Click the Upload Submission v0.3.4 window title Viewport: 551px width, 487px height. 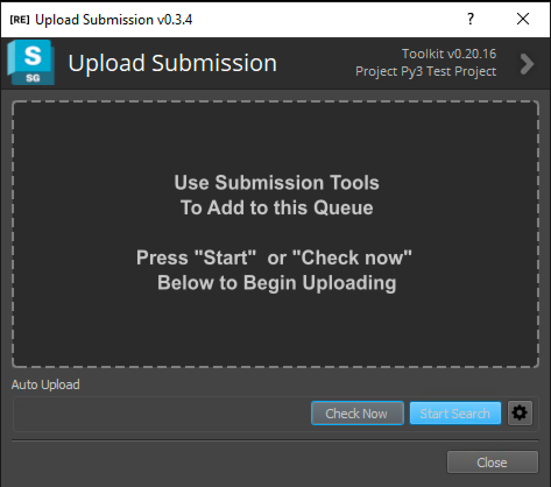[114, 20]
